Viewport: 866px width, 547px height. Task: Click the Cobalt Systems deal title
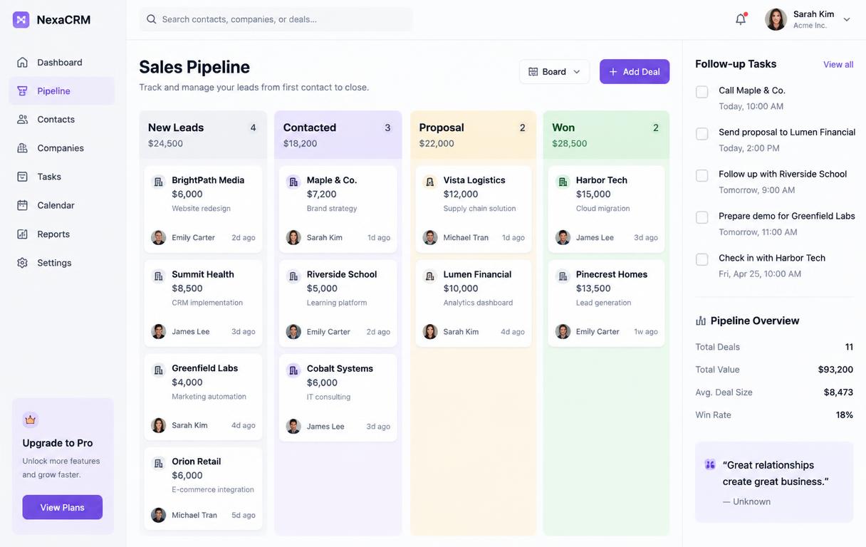(340, 368)
